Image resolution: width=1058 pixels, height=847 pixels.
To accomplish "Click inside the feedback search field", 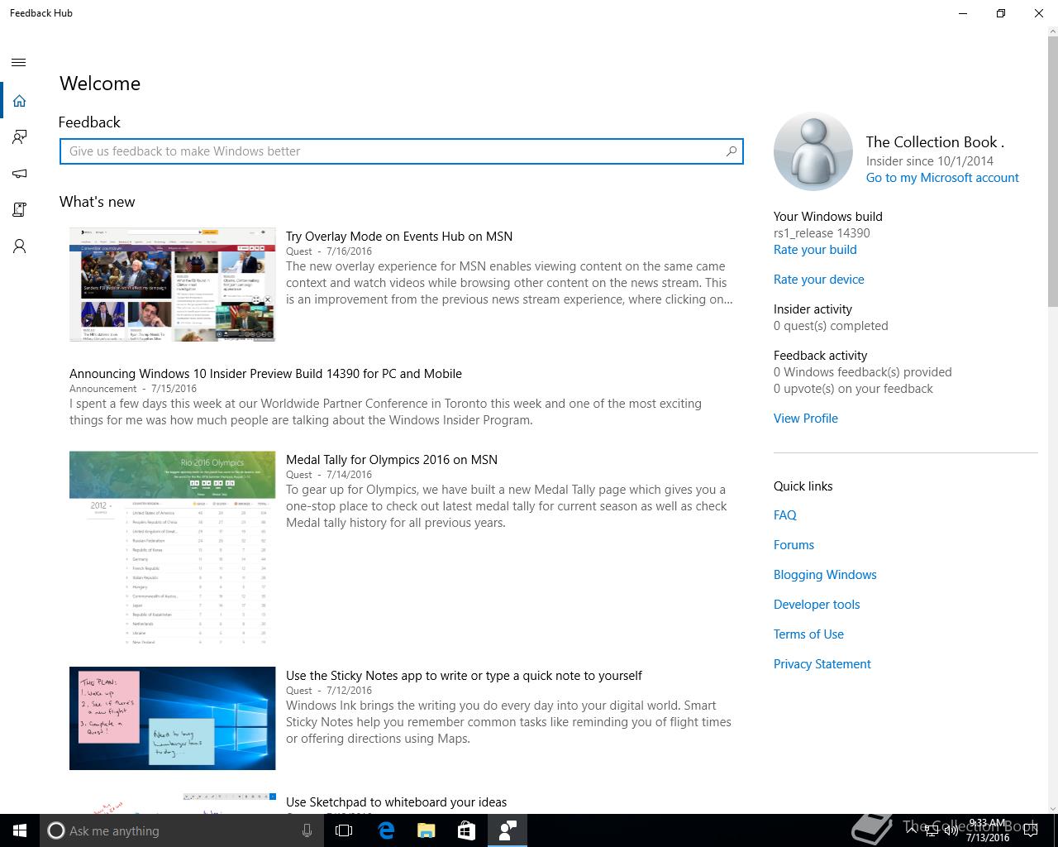I will tap(401, 151).
